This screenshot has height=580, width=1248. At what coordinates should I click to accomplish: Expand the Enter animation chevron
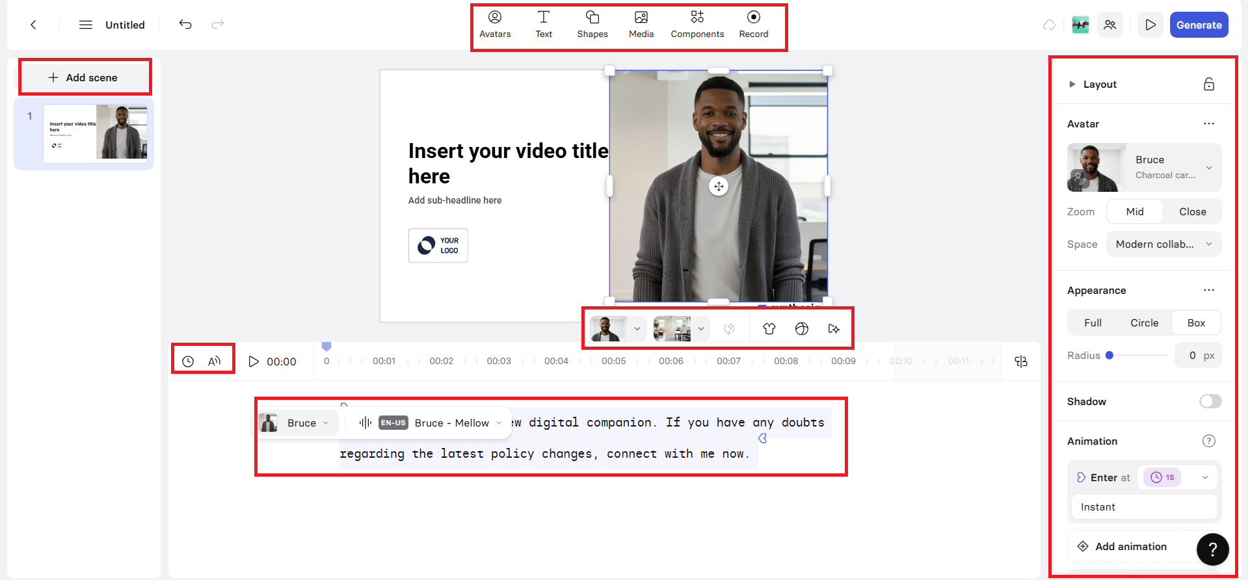tap(1205, 477)
